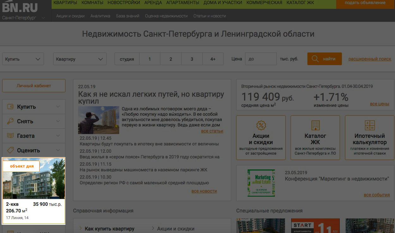Go to Аналитика in the secondary menu
Image resolution: width=395 pixels, height=233 pixels.
click(100, 16)
